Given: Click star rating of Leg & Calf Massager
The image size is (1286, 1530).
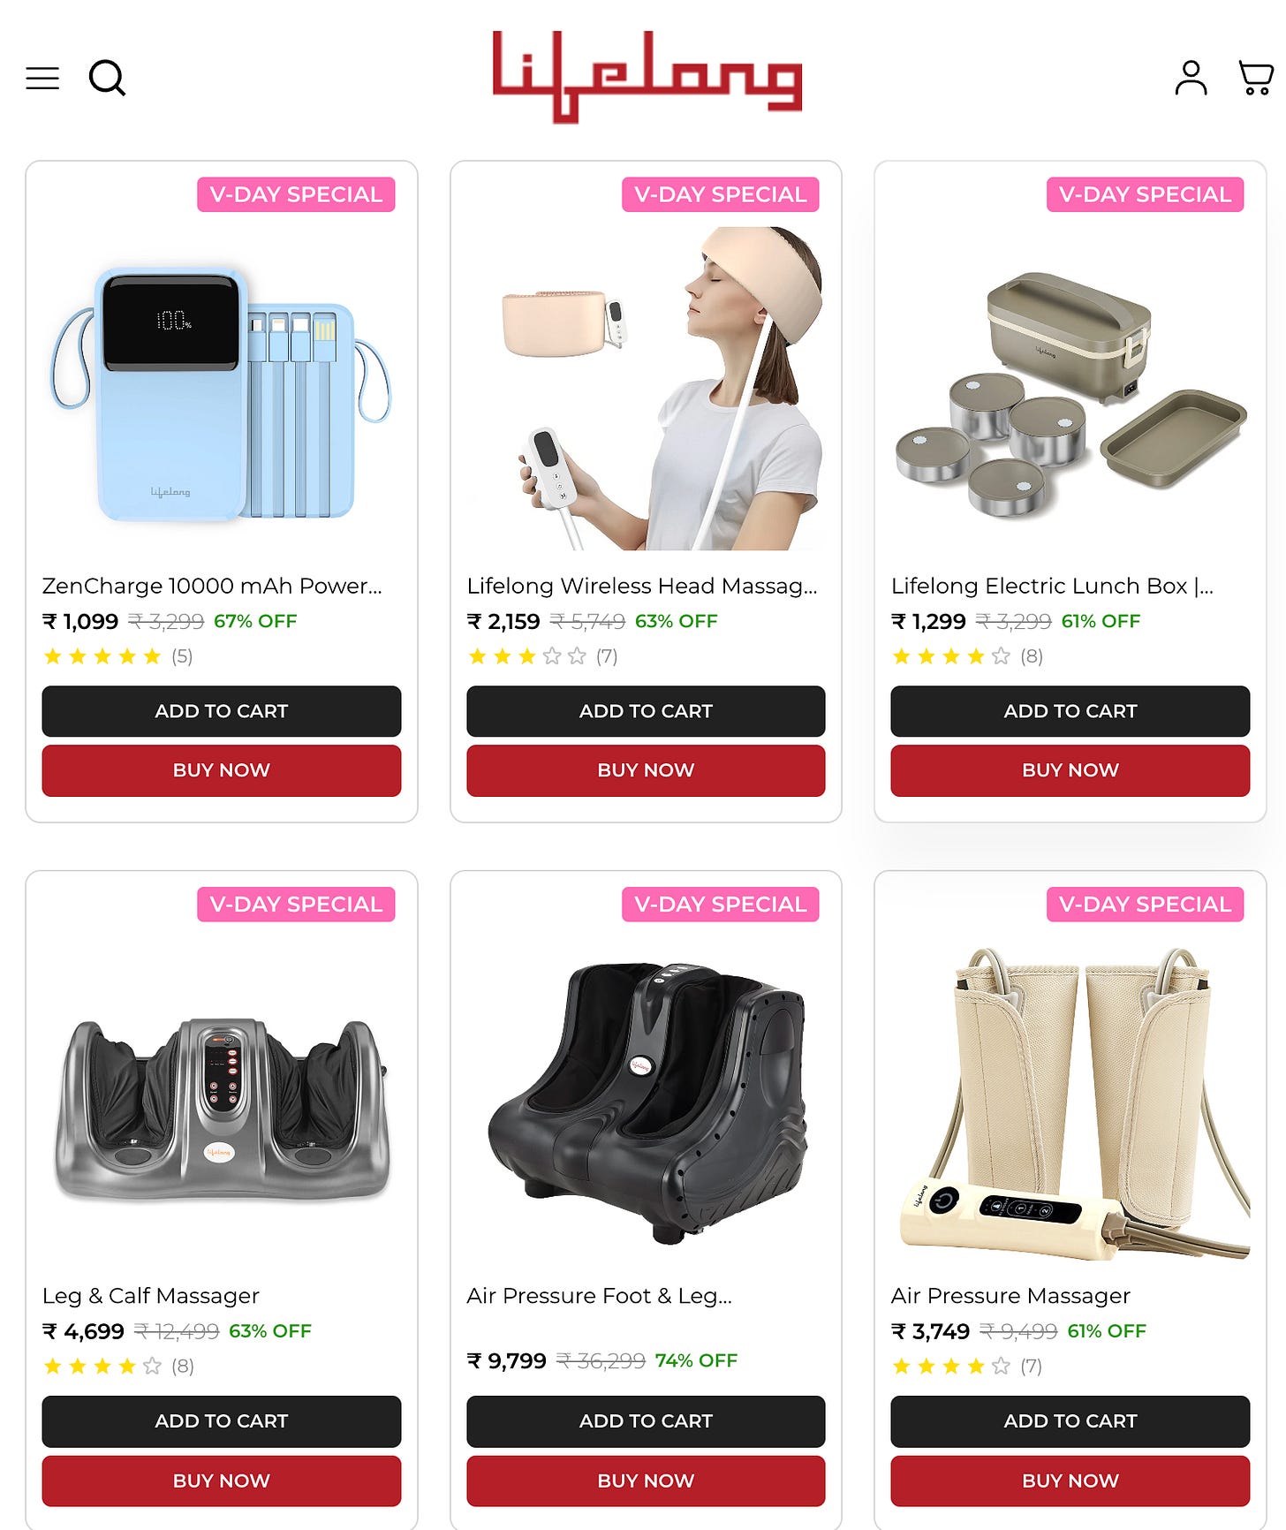Looking at the screenshot, I should click(102, 1367).
